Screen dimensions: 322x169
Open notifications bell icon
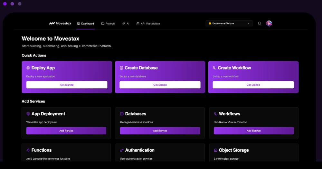click(260, 23)
